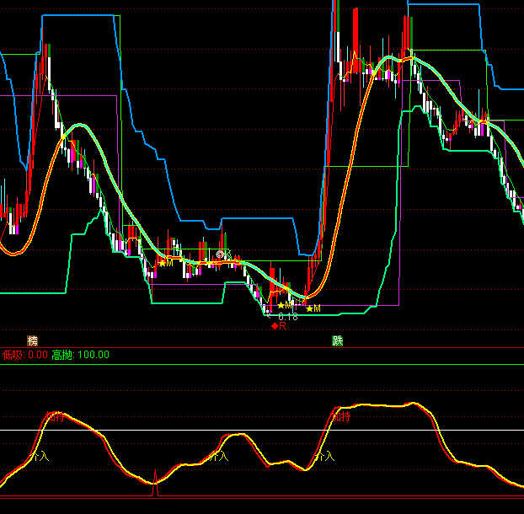Click the first 介入 signal on the left

40,455
